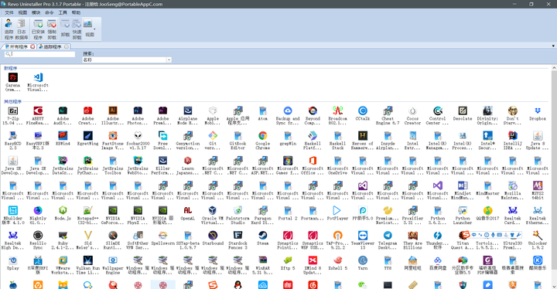Open the tab list arrow at right edge

click(553, 46)
